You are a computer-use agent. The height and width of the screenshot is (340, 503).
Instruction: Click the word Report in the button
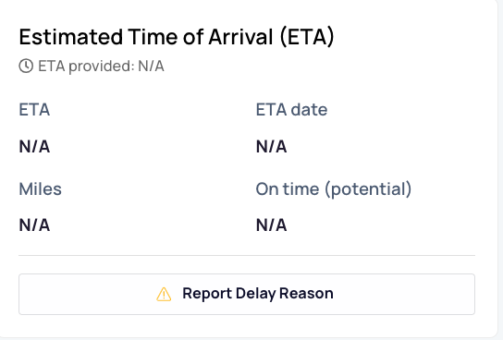tap(207, 294)
